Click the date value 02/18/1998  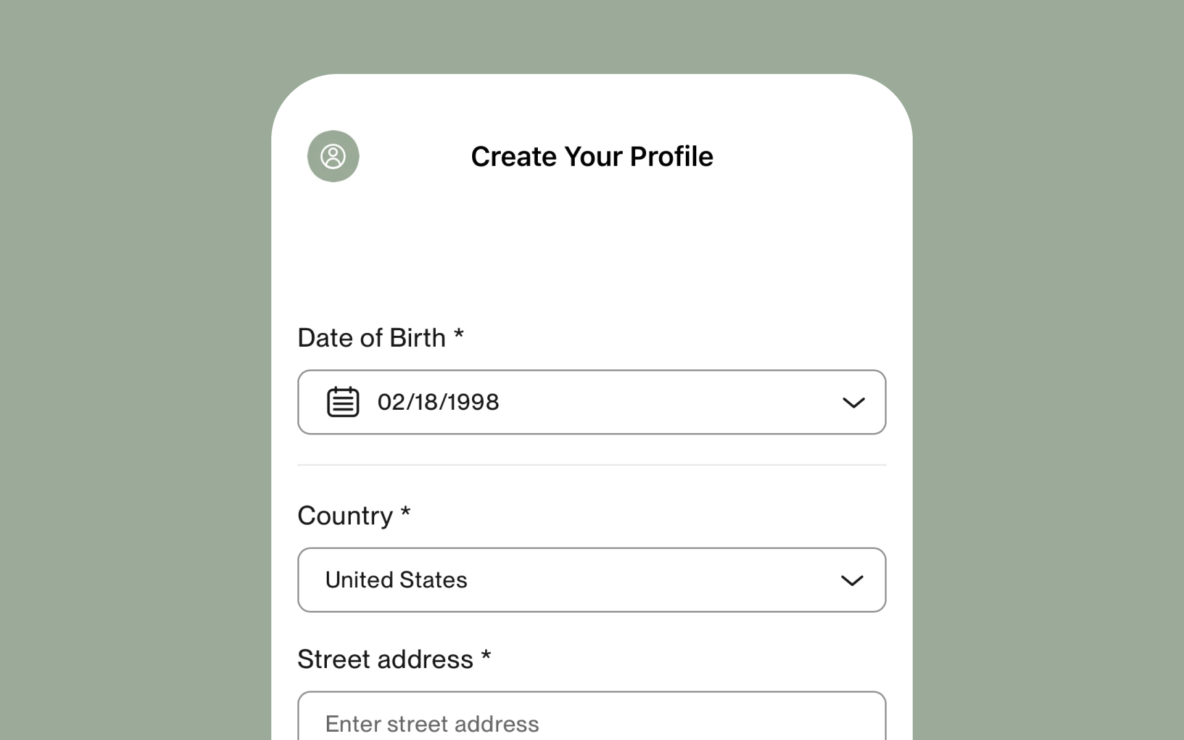coord(439,402)
